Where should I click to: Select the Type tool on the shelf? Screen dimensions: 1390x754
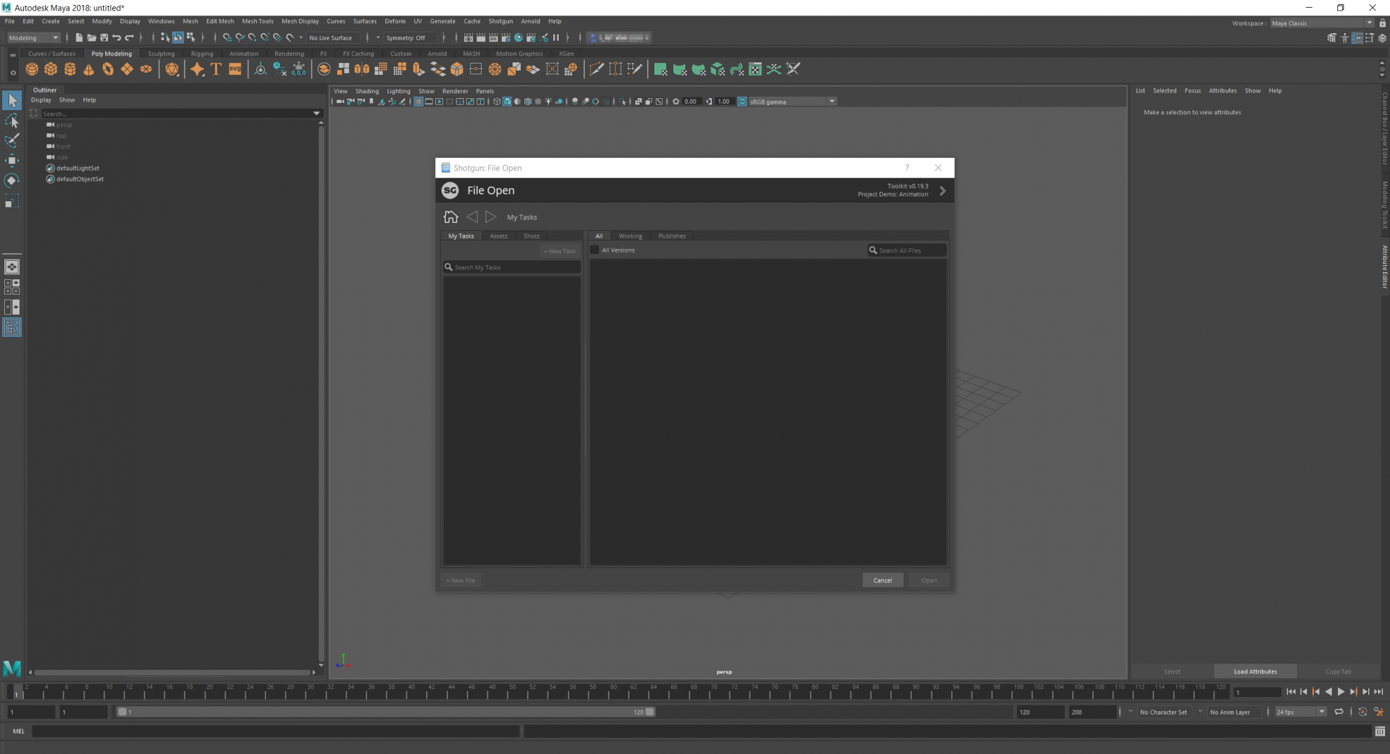(x=216, y=69)
